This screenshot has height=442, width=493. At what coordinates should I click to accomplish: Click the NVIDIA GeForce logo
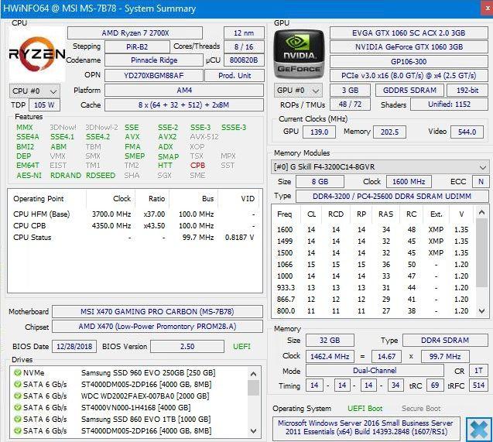pyautogui.click(x=300, y=53)
